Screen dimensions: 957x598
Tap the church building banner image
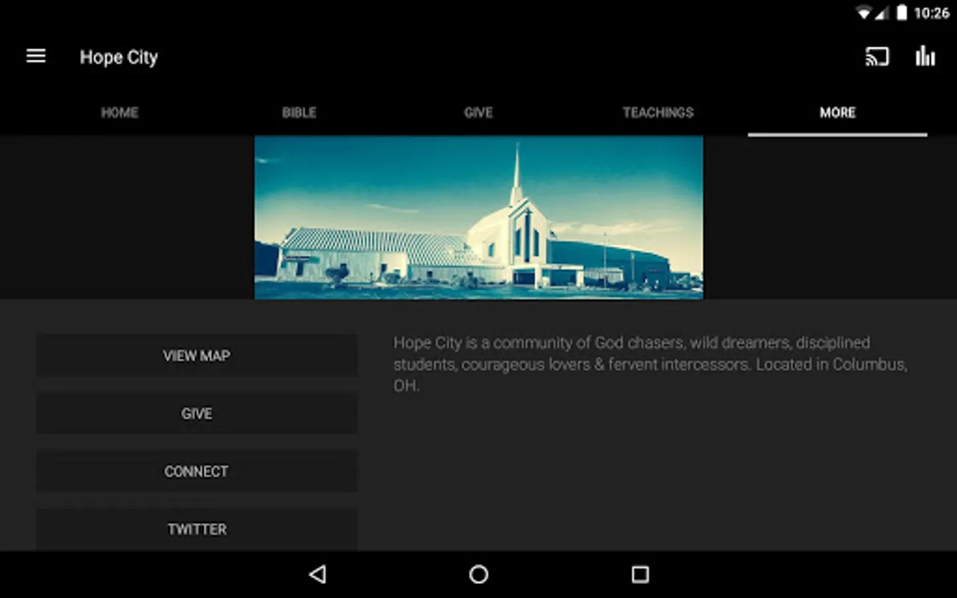coord(478,217)
